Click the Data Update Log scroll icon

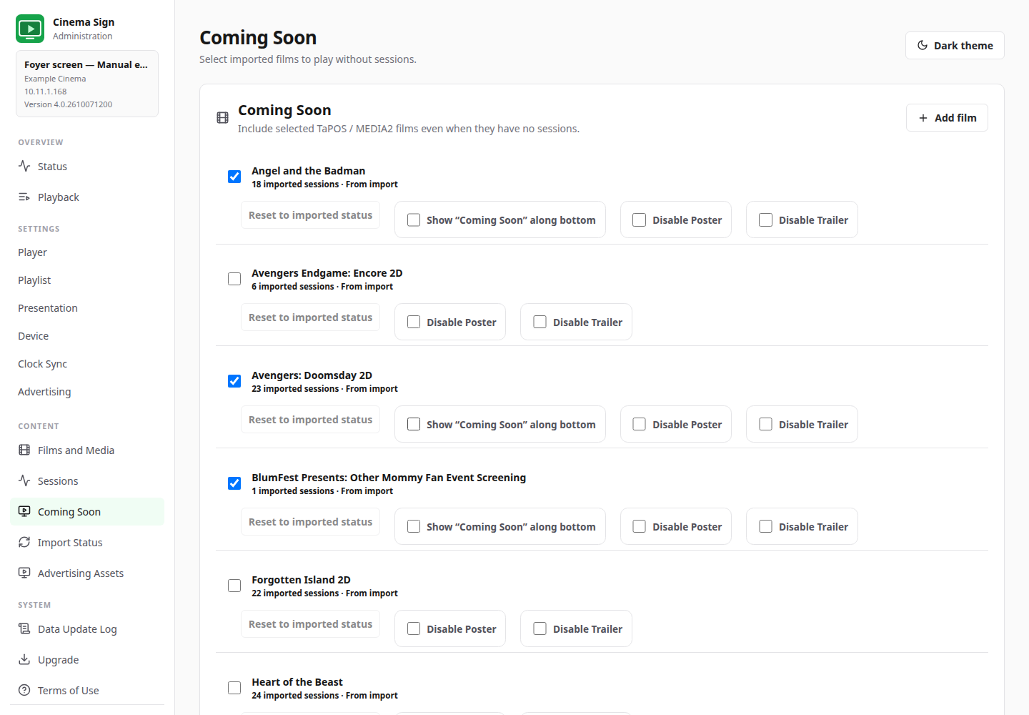click(24, 628)
